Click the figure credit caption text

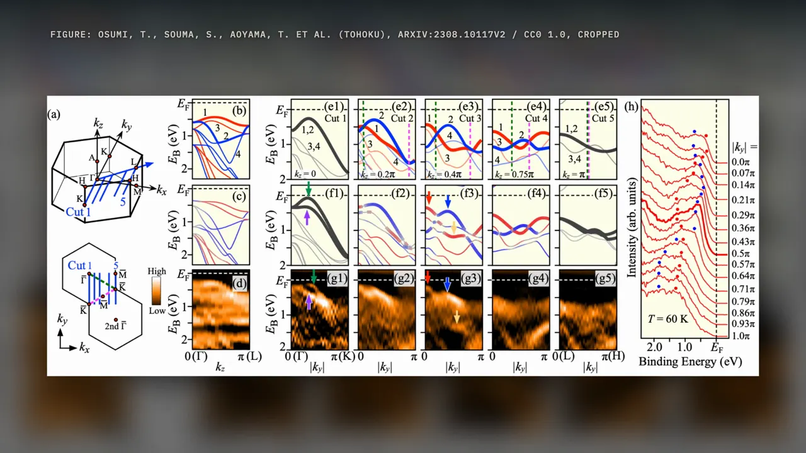[x=335, y=35]
